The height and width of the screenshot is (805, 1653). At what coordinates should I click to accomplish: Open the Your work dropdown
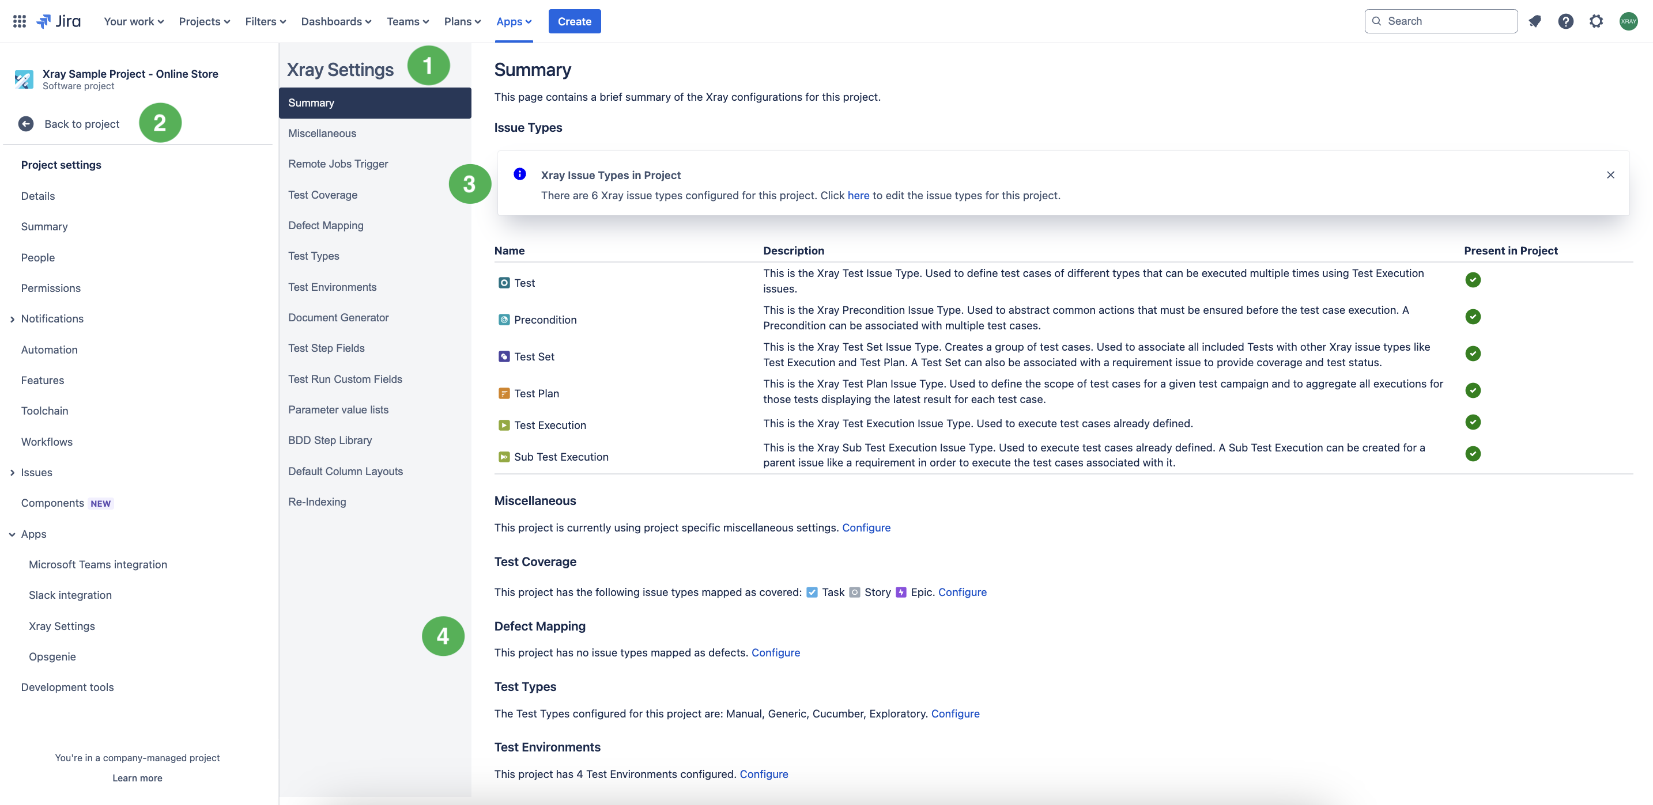click(134, 21)
